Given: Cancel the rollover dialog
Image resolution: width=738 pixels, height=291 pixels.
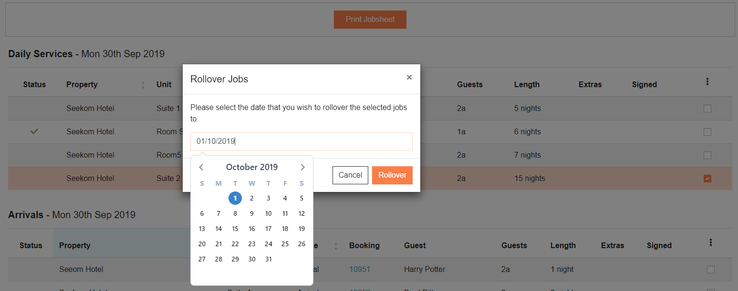Looking at the screenshot, I should click(x=350, y=175).
